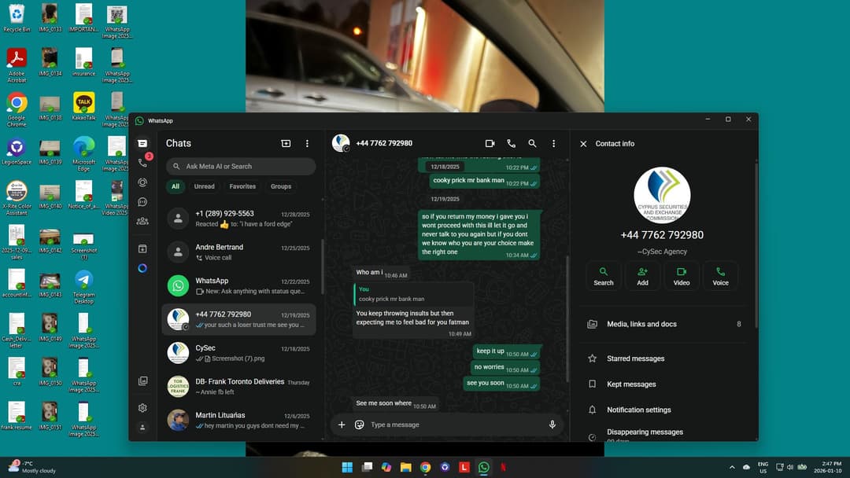Start a voice call from chat header
850x478 pixels.
click(512, 143)
